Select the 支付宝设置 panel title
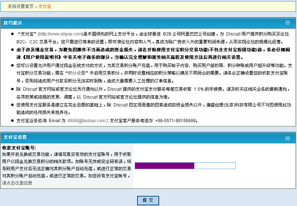 point(15,137)
